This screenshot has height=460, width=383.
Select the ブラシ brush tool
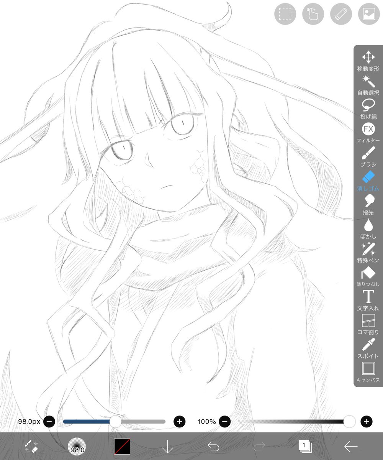point(368,157)
